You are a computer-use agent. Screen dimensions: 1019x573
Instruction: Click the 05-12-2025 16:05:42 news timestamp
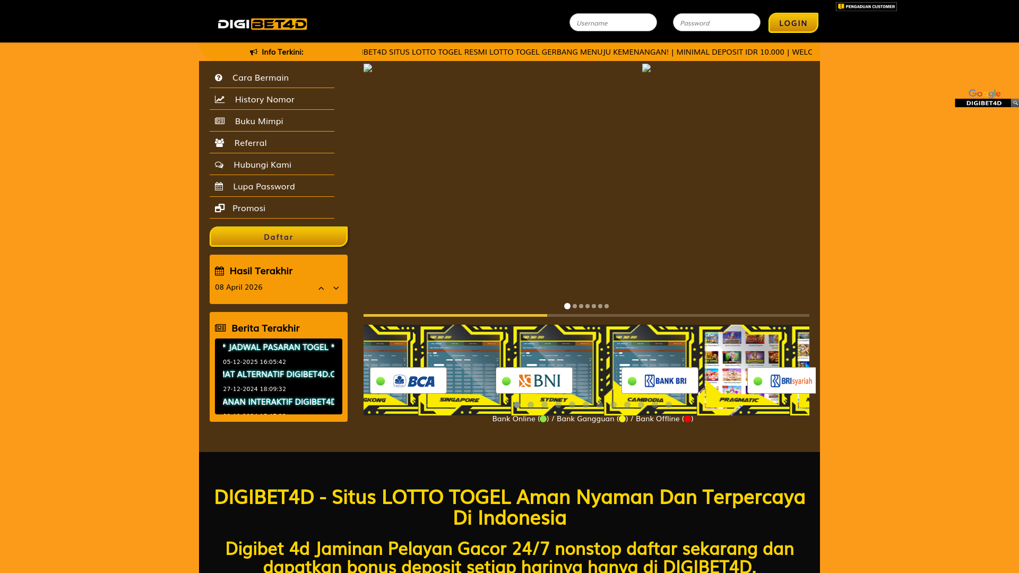click(254, 362)
